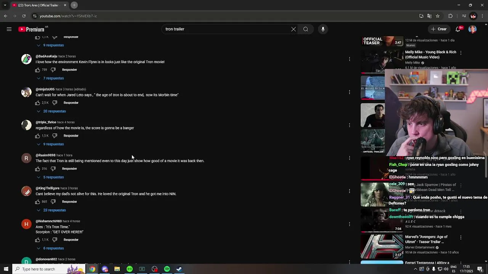Expand 5 respuestas under Rasim9898

(x=50, y=177)
